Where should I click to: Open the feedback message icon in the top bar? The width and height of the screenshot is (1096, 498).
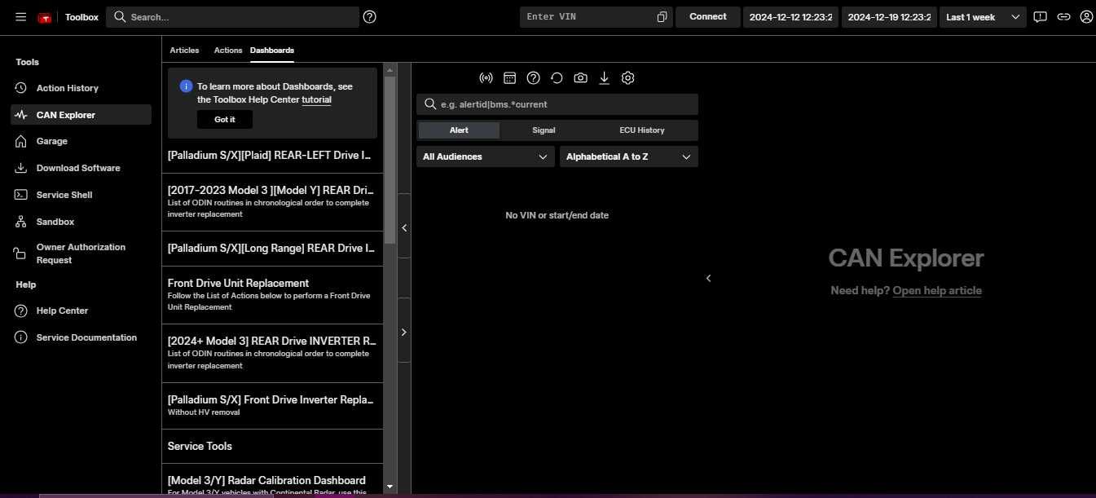point(1040,17)
